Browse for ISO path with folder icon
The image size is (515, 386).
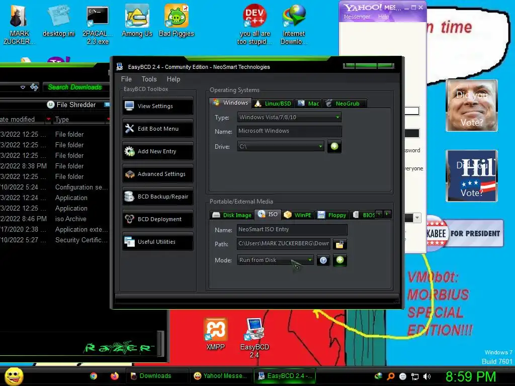(339, 244)
